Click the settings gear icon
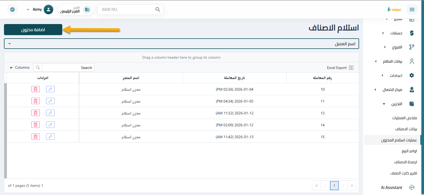 coord(412,75)
